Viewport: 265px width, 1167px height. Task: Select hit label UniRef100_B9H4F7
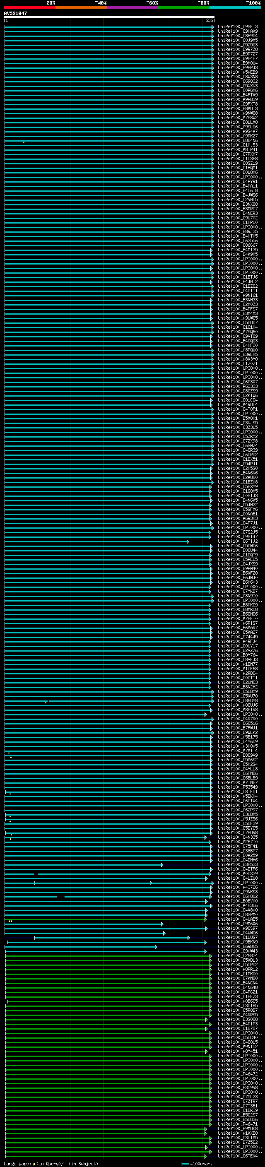coord(238,58)
